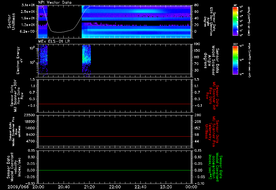Click the '6.2e+00' sector tick value
The width and height of the screenshot is (276, 190).
coord(28,32)
